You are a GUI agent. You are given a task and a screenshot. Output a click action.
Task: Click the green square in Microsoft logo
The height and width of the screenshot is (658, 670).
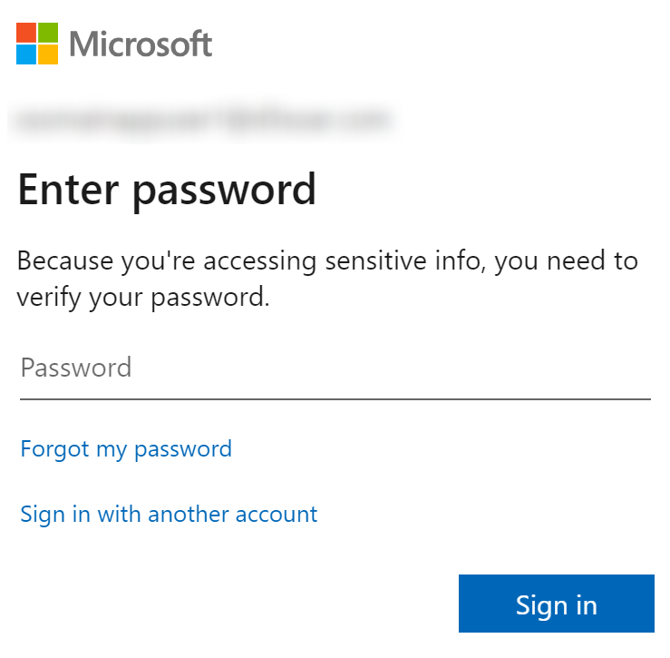(x=48, y=33)
